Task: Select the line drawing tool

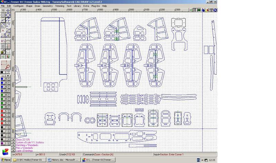Action: [x=3, y=20]
